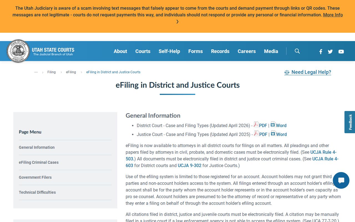
Task: Open the Careers menu
Action: 247,51
